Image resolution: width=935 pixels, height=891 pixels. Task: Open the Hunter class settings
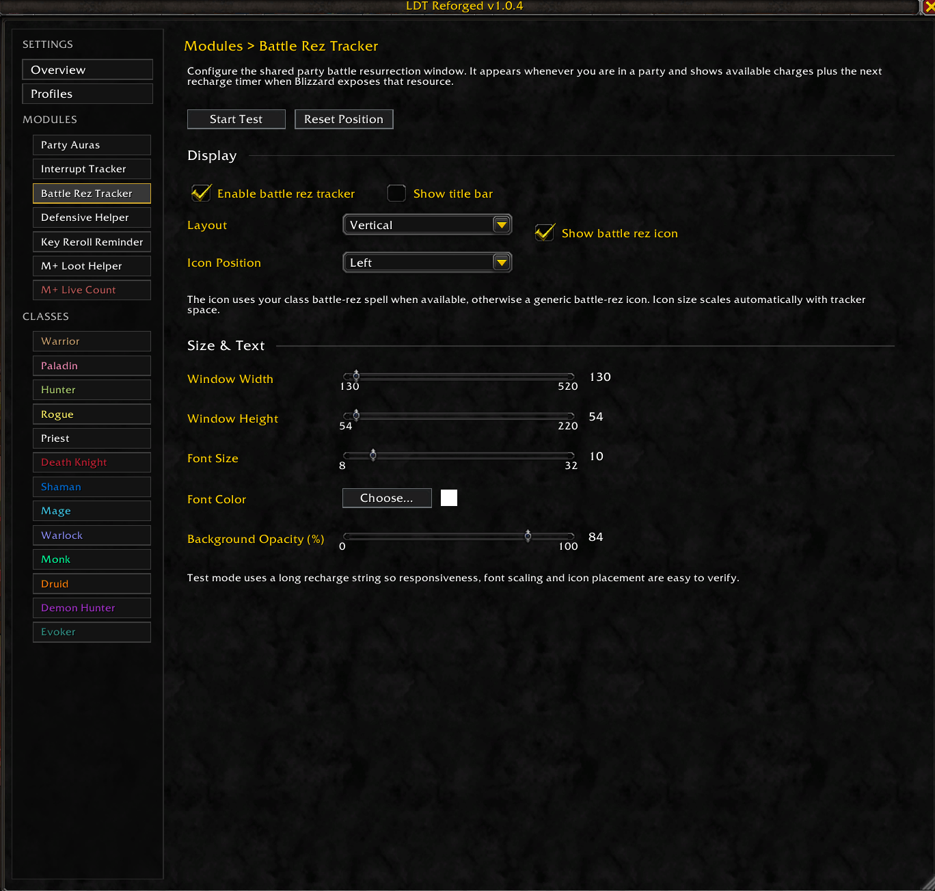[92, 390]
